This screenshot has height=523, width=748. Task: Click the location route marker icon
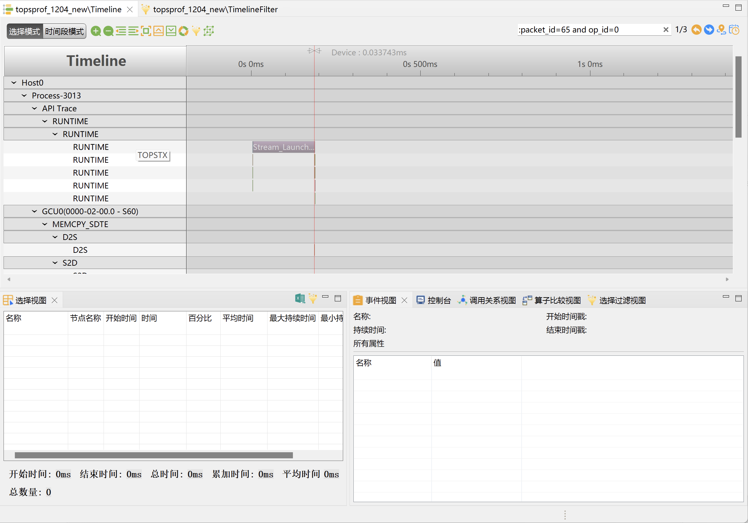(722, 30)
